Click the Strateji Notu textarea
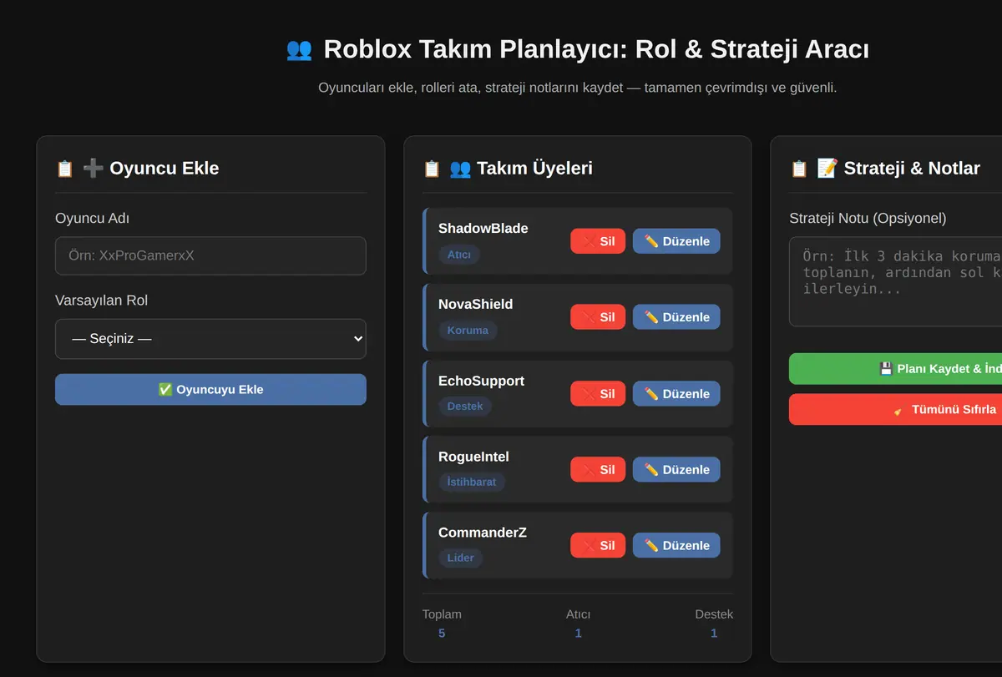The image size is (1002, 677). [895, 281]
